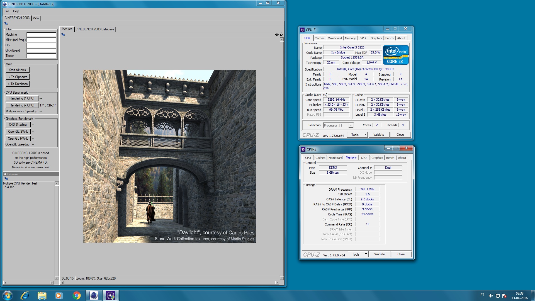
Task: Open Google Chrome from taskbar
Action: coord(76,295)
